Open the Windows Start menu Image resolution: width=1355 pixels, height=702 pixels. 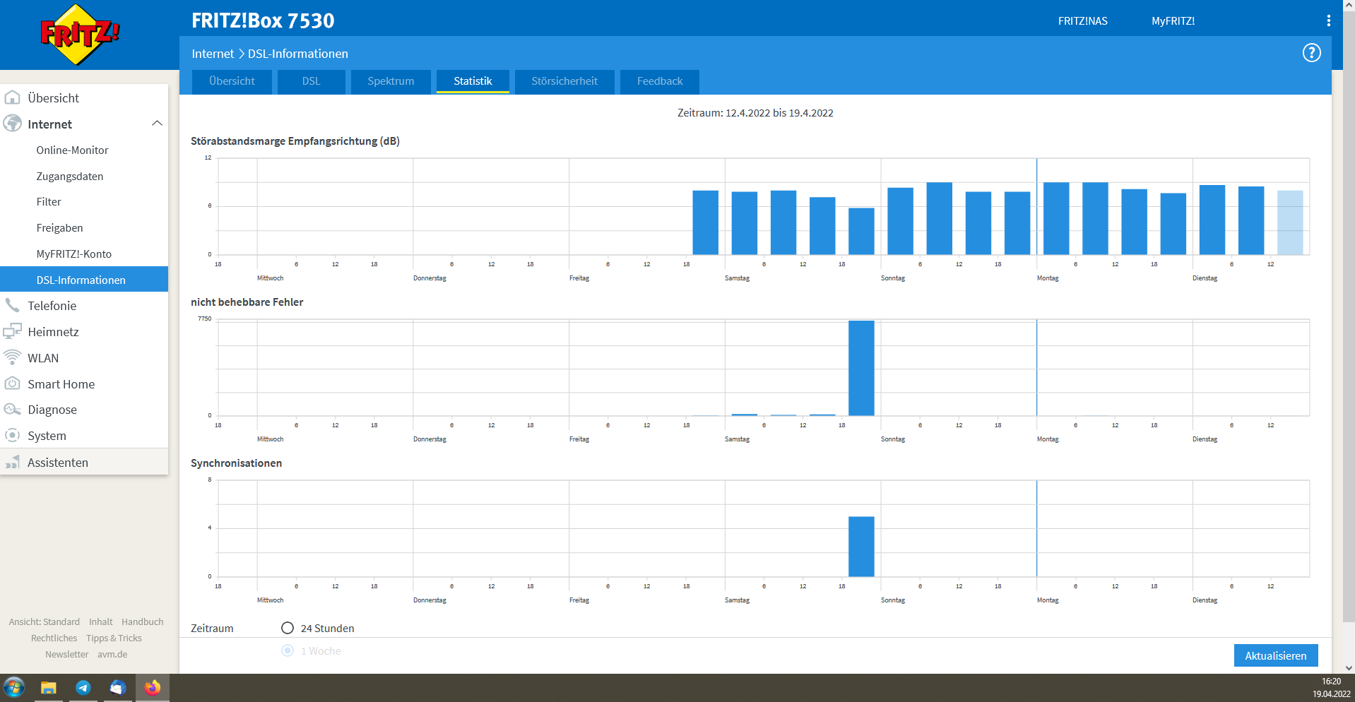click(14, 687)
